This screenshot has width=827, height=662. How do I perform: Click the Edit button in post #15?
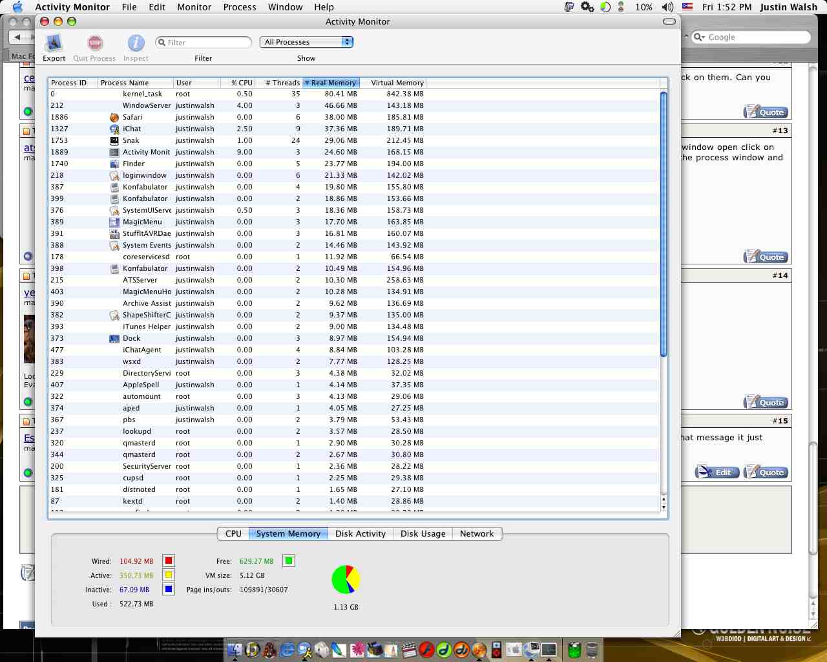tap(717, 472)
